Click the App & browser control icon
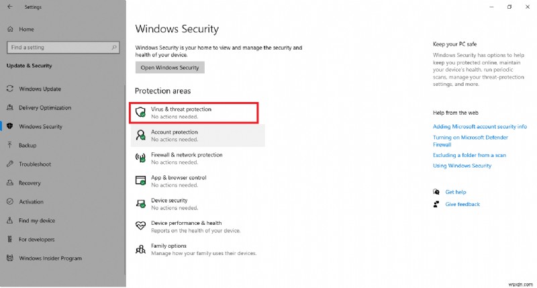This screenshot has height=288, width=537. pos(140,181)
